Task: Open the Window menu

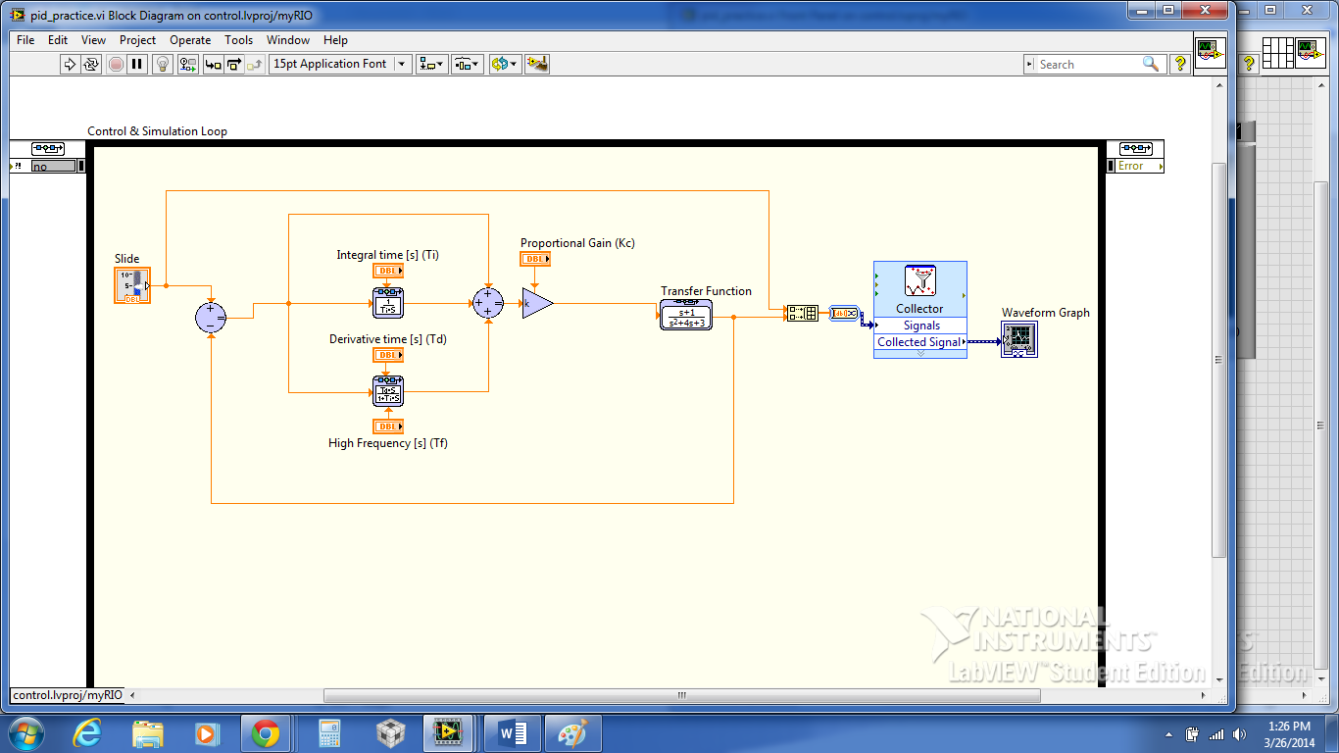Action: (x=288, y=40)
